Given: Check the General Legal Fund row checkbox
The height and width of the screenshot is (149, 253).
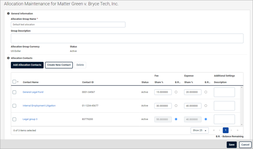Looking at the screenshot, I should (x=14, y=92).
